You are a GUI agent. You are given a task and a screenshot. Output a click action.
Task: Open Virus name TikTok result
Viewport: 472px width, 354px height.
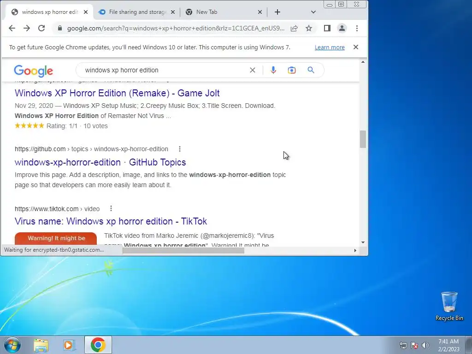point(111,221)
